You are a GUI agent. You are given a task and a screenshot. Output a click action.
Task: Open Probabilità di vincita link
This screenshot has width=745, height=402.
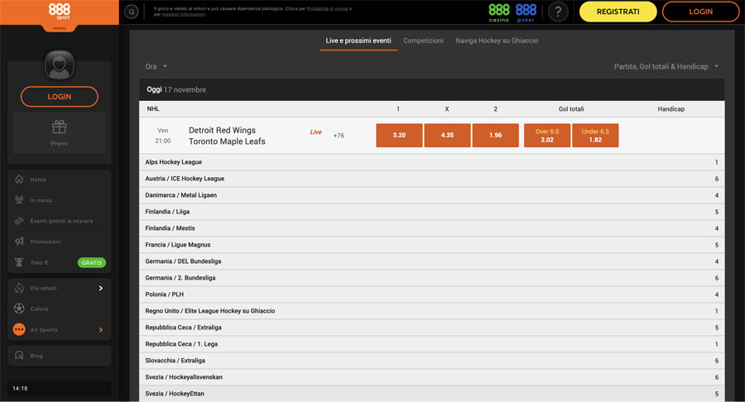[x=327, y=8]
